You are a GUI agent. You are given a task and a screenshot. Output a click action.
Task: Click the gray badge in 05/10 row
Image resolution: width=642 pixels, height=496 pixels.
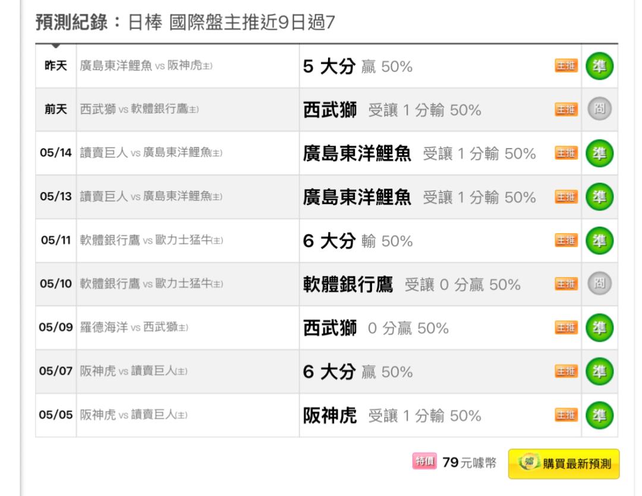pos(599,284)
